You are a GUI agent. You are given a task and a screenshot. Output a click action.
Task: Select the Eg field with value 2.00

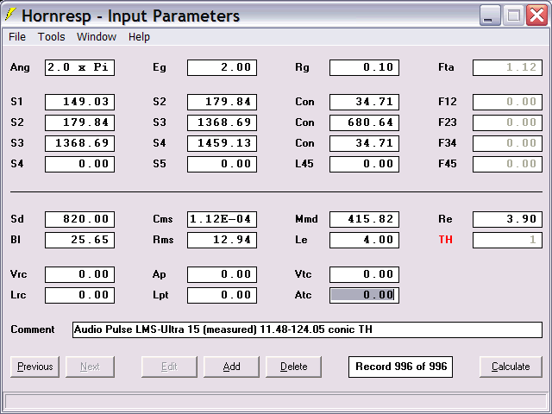[223, 67]
